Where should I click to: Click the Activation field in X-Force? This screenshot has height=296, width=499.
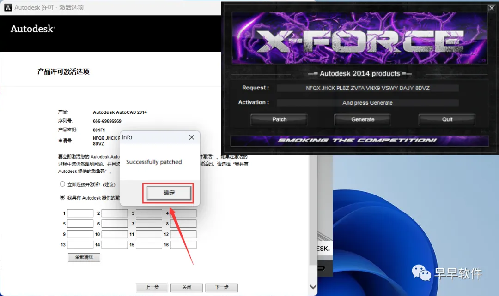click(368, 102)
